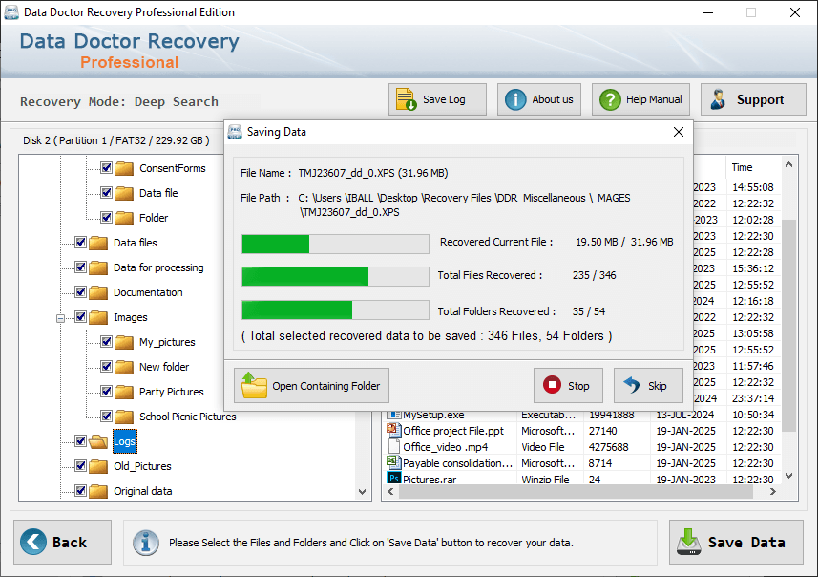Click the MySetup.exe file icon
This screenshot has height=577, width=818.
pos(393,416)
